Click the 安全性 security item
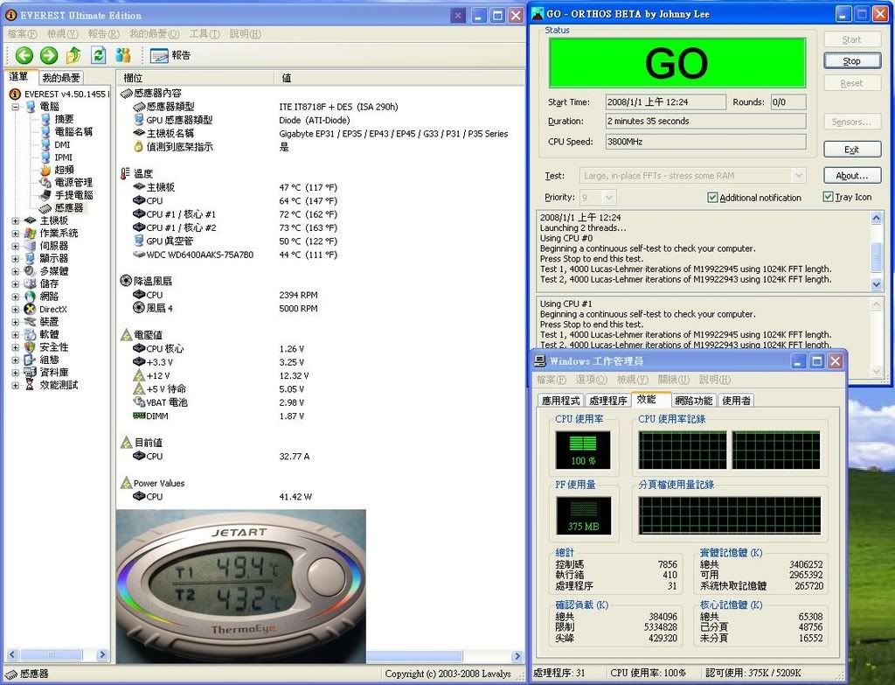 pyautogui.click(x=53, y=346)
